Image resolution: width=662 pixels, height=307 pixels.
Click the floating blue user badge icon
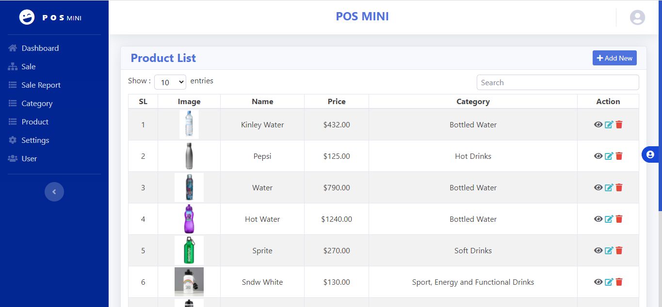[650, 154]
